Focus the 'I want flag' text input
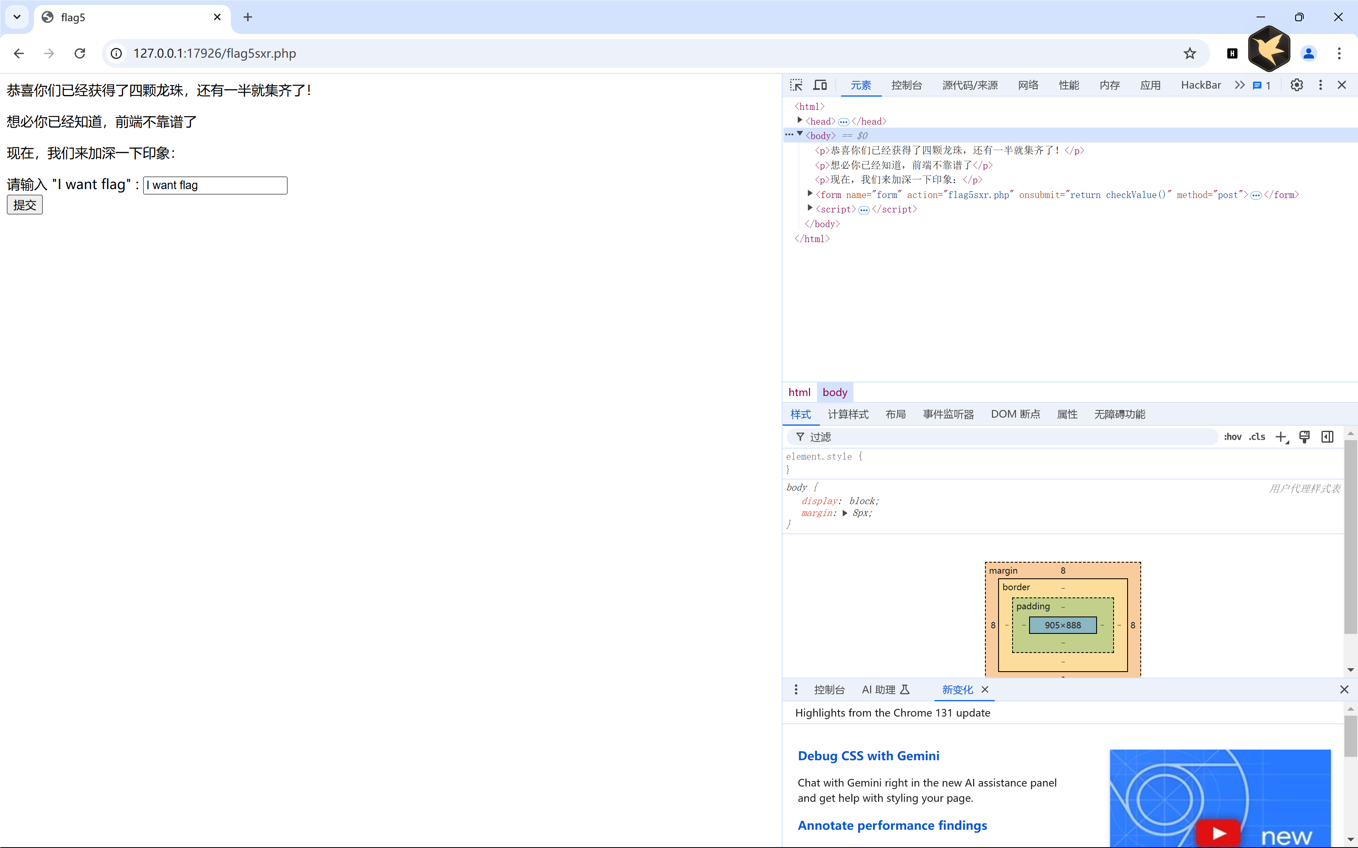 215,186
